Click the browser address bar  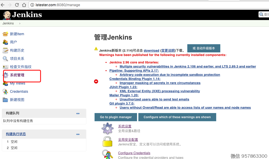[128, 5]
